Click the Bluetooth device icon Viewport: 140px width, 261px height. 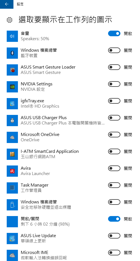pos(12,53)
